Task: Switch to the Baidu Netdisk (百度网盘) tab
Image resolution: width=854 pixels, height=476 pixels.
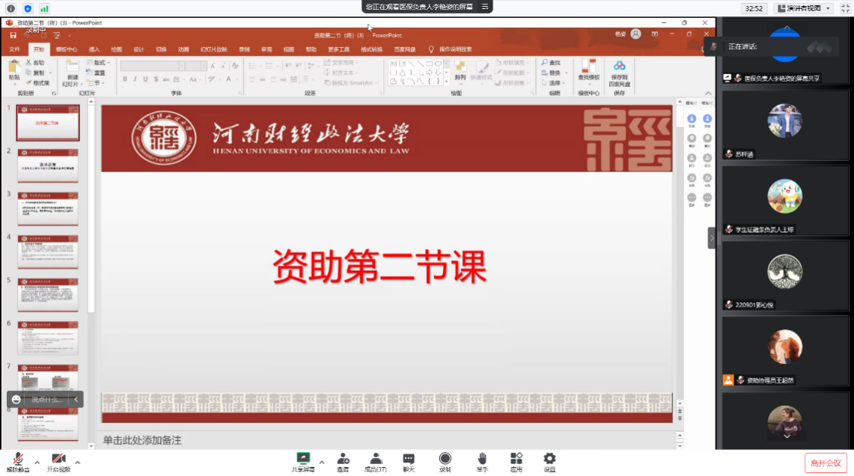Action: click(405, 49)
